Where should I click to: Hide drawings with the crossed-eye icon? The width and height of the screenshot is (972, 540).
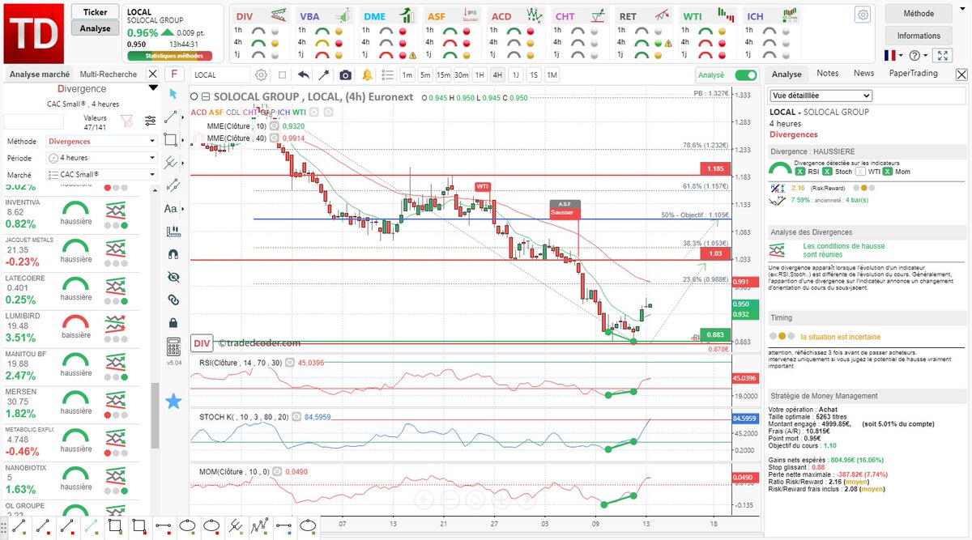[x=172, y=276]
